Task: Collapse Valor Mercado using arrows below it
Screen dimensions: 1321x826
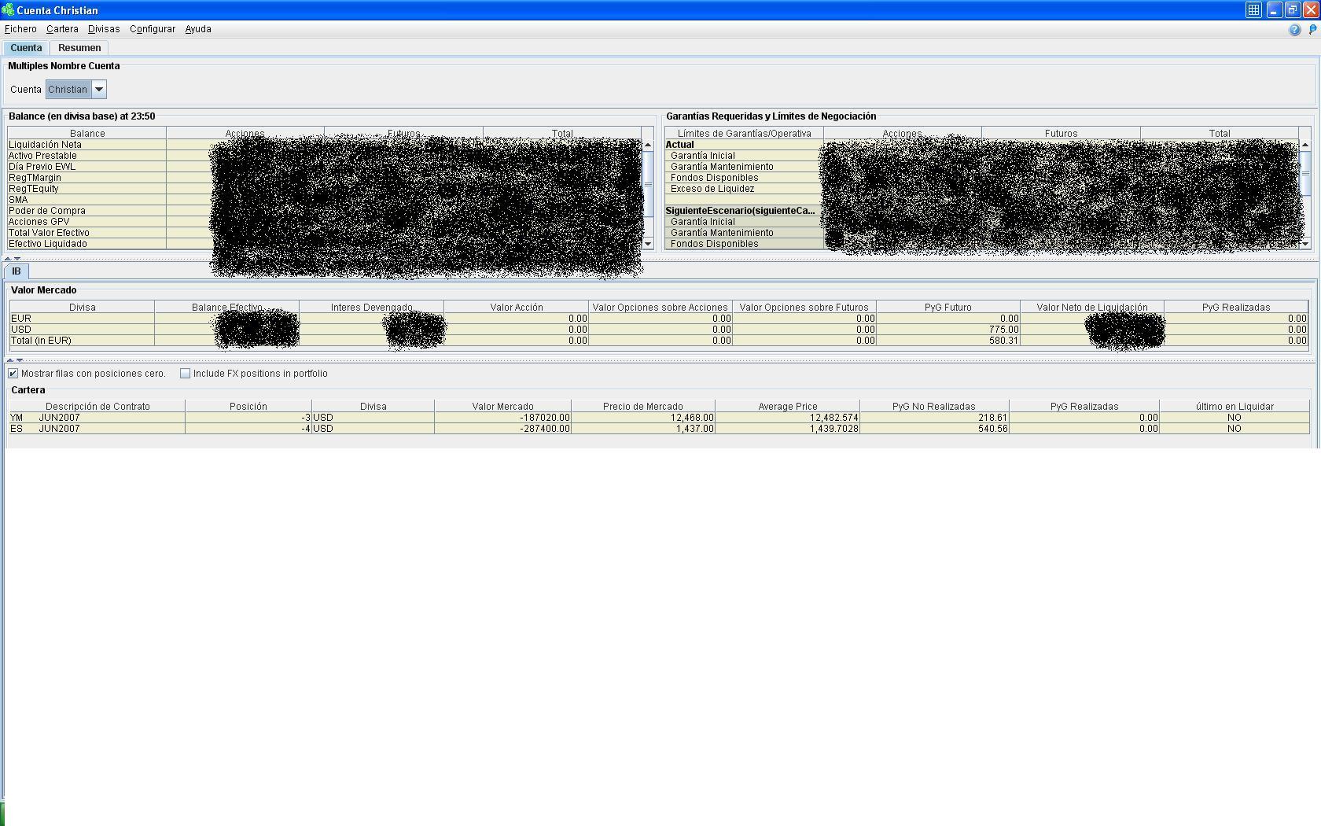Action: coord(10,360)
